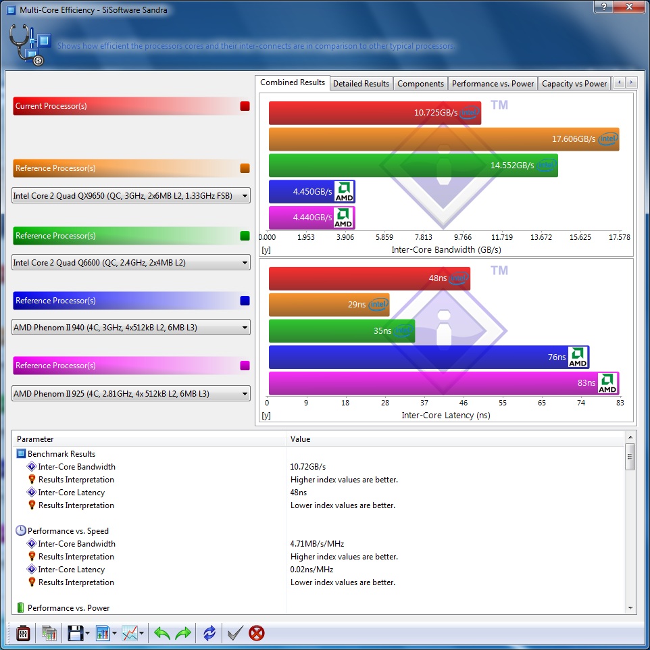Refresh results with blue circular arrows
Screen dimensions: 650x650
point(209,633)
